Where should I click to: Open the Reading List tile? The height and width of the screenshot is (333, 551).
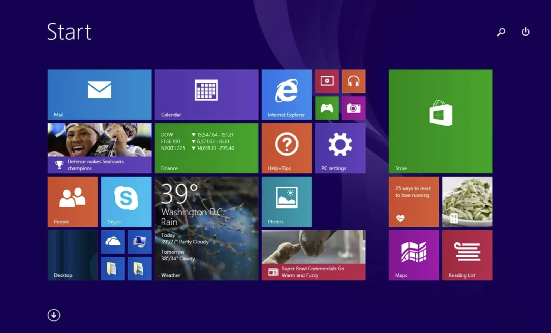[x=467, y=255]
